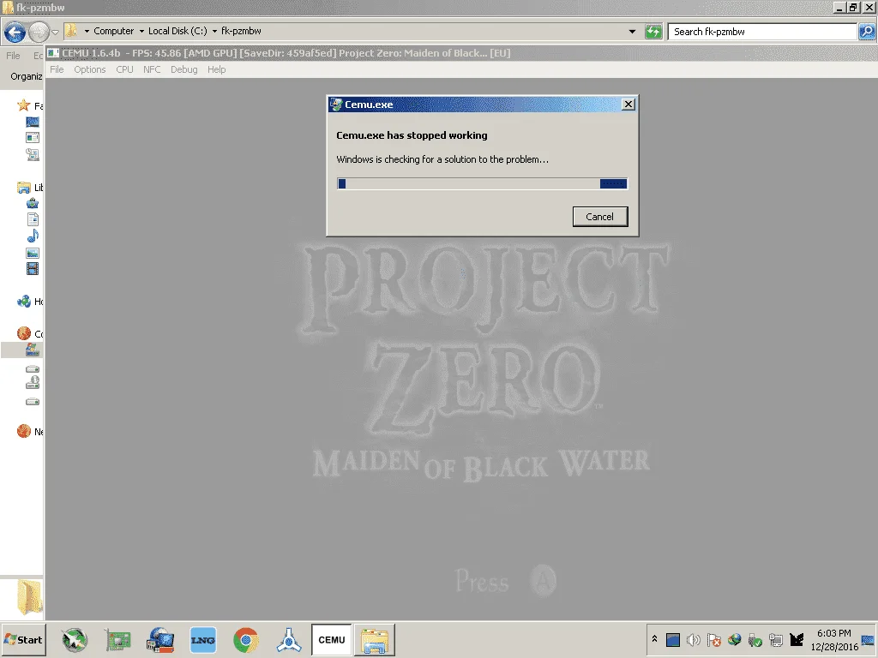Refresh the Explorer folder view

tap(653, 32)
